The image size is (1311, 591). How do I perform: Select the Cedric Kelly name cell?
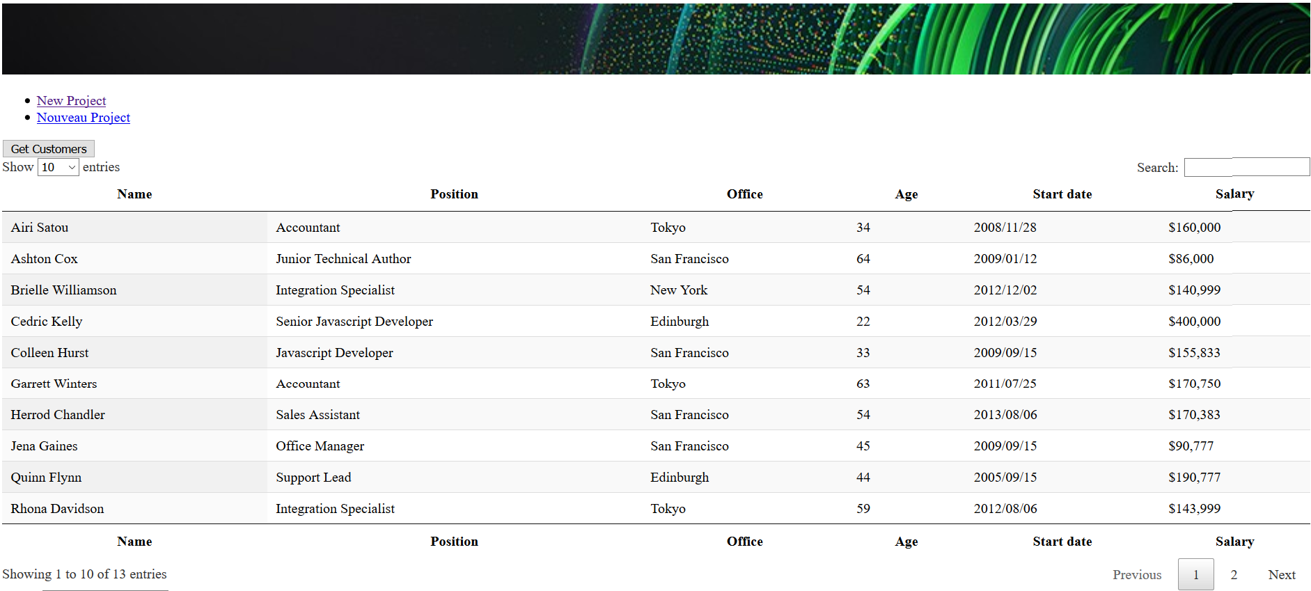pyautogui.click(x=47, y=322)
